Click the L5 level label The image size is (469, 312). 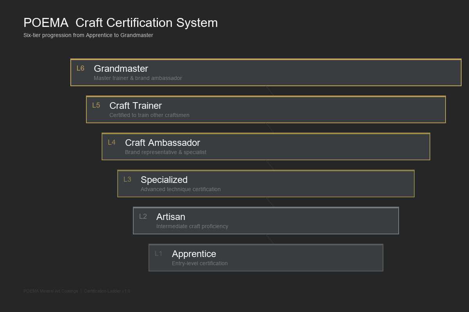pyautogui.click(x=96, y=106)
